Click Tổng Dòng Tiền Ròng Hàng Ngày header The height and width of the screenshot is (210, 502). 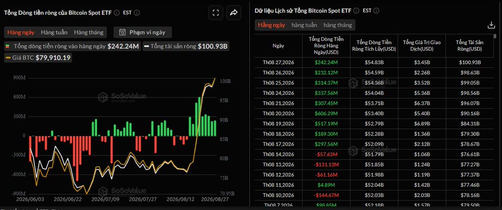tap(326, 46)
